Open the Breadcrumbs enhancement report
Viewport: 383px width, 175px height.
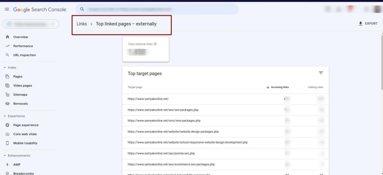(23, 174)
